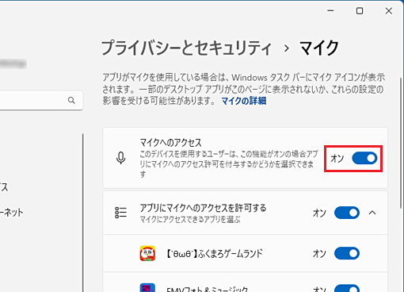Viewport: 404px width, 292px height.
Task: Click the list icon beside アプリにマイクへのアクセスを許可する
Action: point(121,213)
